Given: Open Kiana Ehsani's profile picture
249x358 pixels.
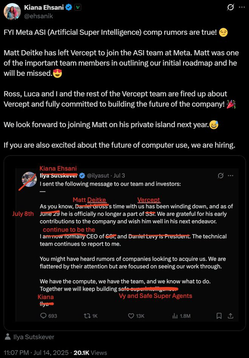Looking at the screenshot, I should (x=12, y=11).
